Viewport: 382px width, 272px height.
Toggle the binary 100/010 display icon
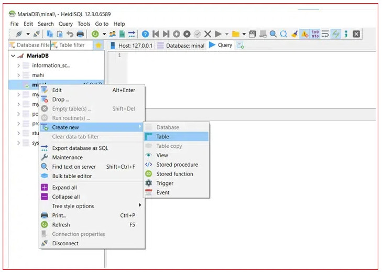(315, 34)
